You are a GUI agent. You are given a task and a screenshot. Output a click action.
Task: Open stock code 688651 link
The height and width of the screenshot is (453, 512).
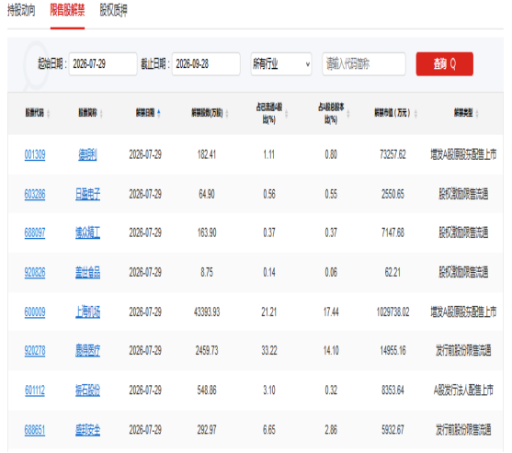[35, 430]
